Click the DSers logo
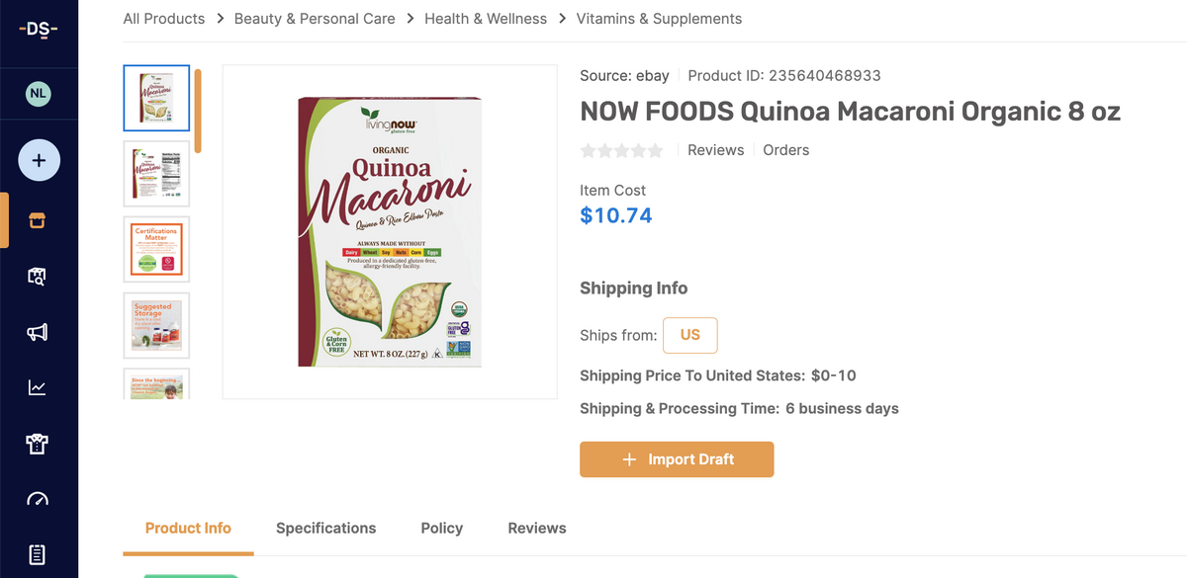The width and height of the screenshot is (1187, 578). click(38, 30)
